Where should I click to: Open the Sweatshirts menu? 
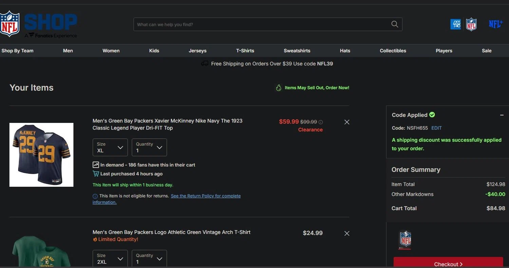(297, 51)
